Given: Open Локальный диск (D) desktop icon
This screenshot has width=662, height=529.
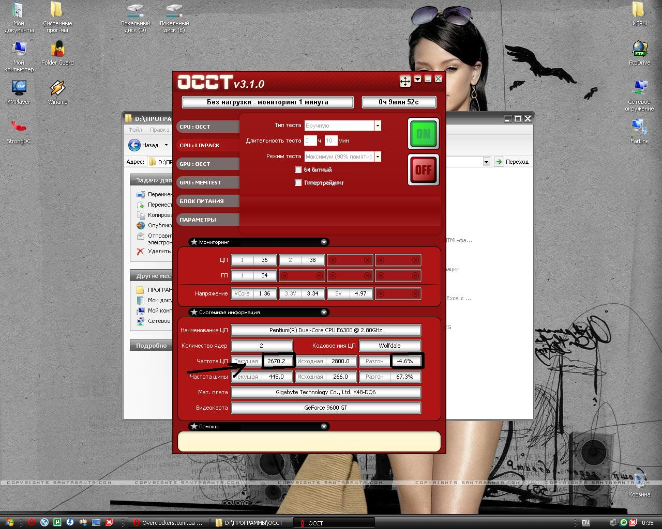Looking at the screenshot, I should pos(136,18).
